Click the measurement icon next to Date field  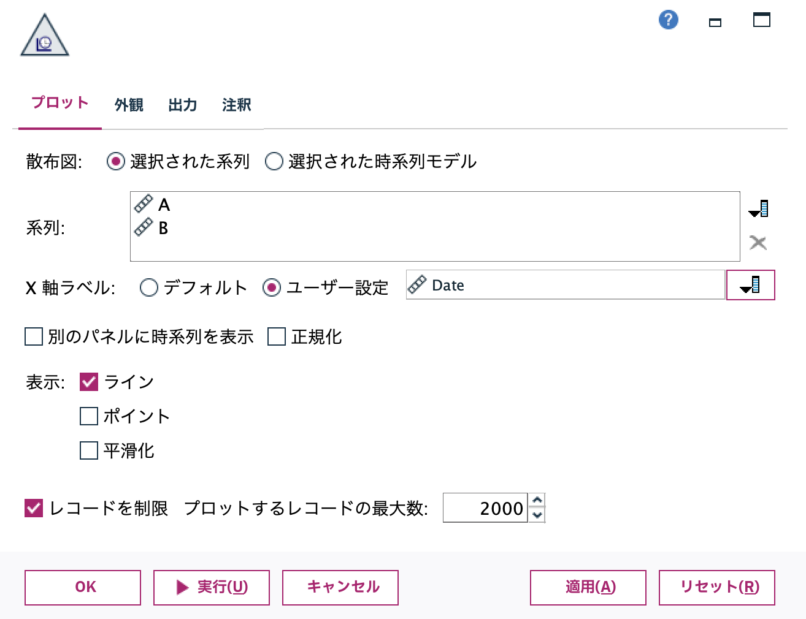tap(419, 284)
